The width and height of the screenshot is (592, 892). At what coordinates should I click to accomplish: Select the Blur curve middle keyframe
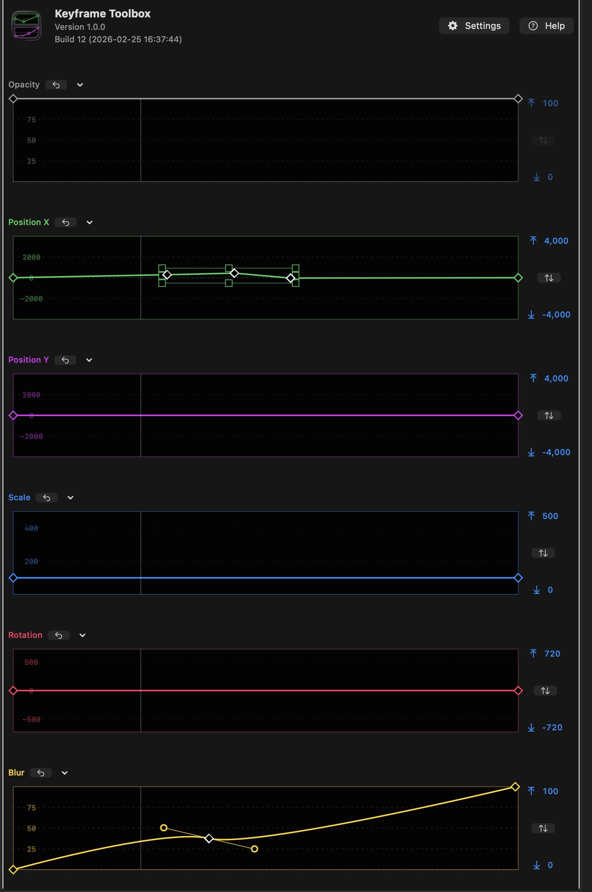[x=209, y=839]
